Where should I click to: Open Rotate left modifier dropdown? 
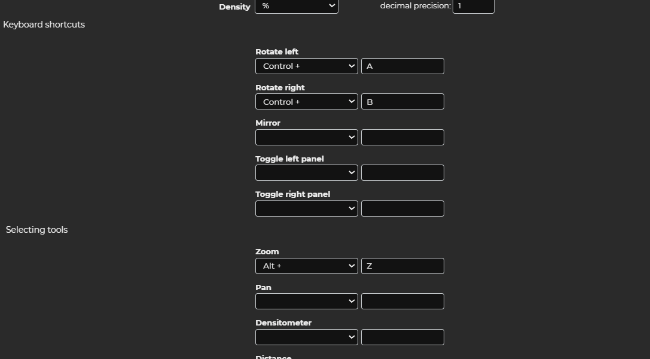tap(306, 66)
